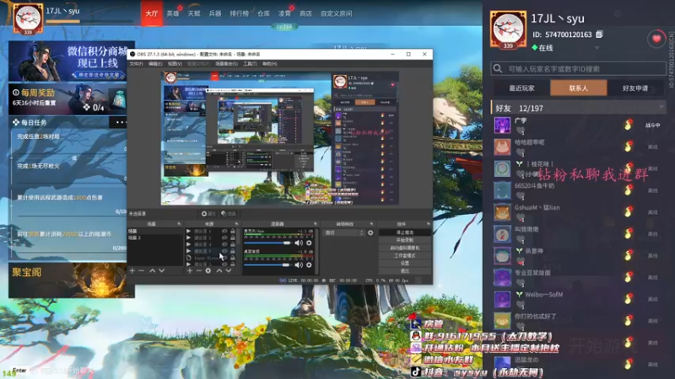Adjust the first mixer volume slider
Screen dimensions: 675x379
coord(267,243)
